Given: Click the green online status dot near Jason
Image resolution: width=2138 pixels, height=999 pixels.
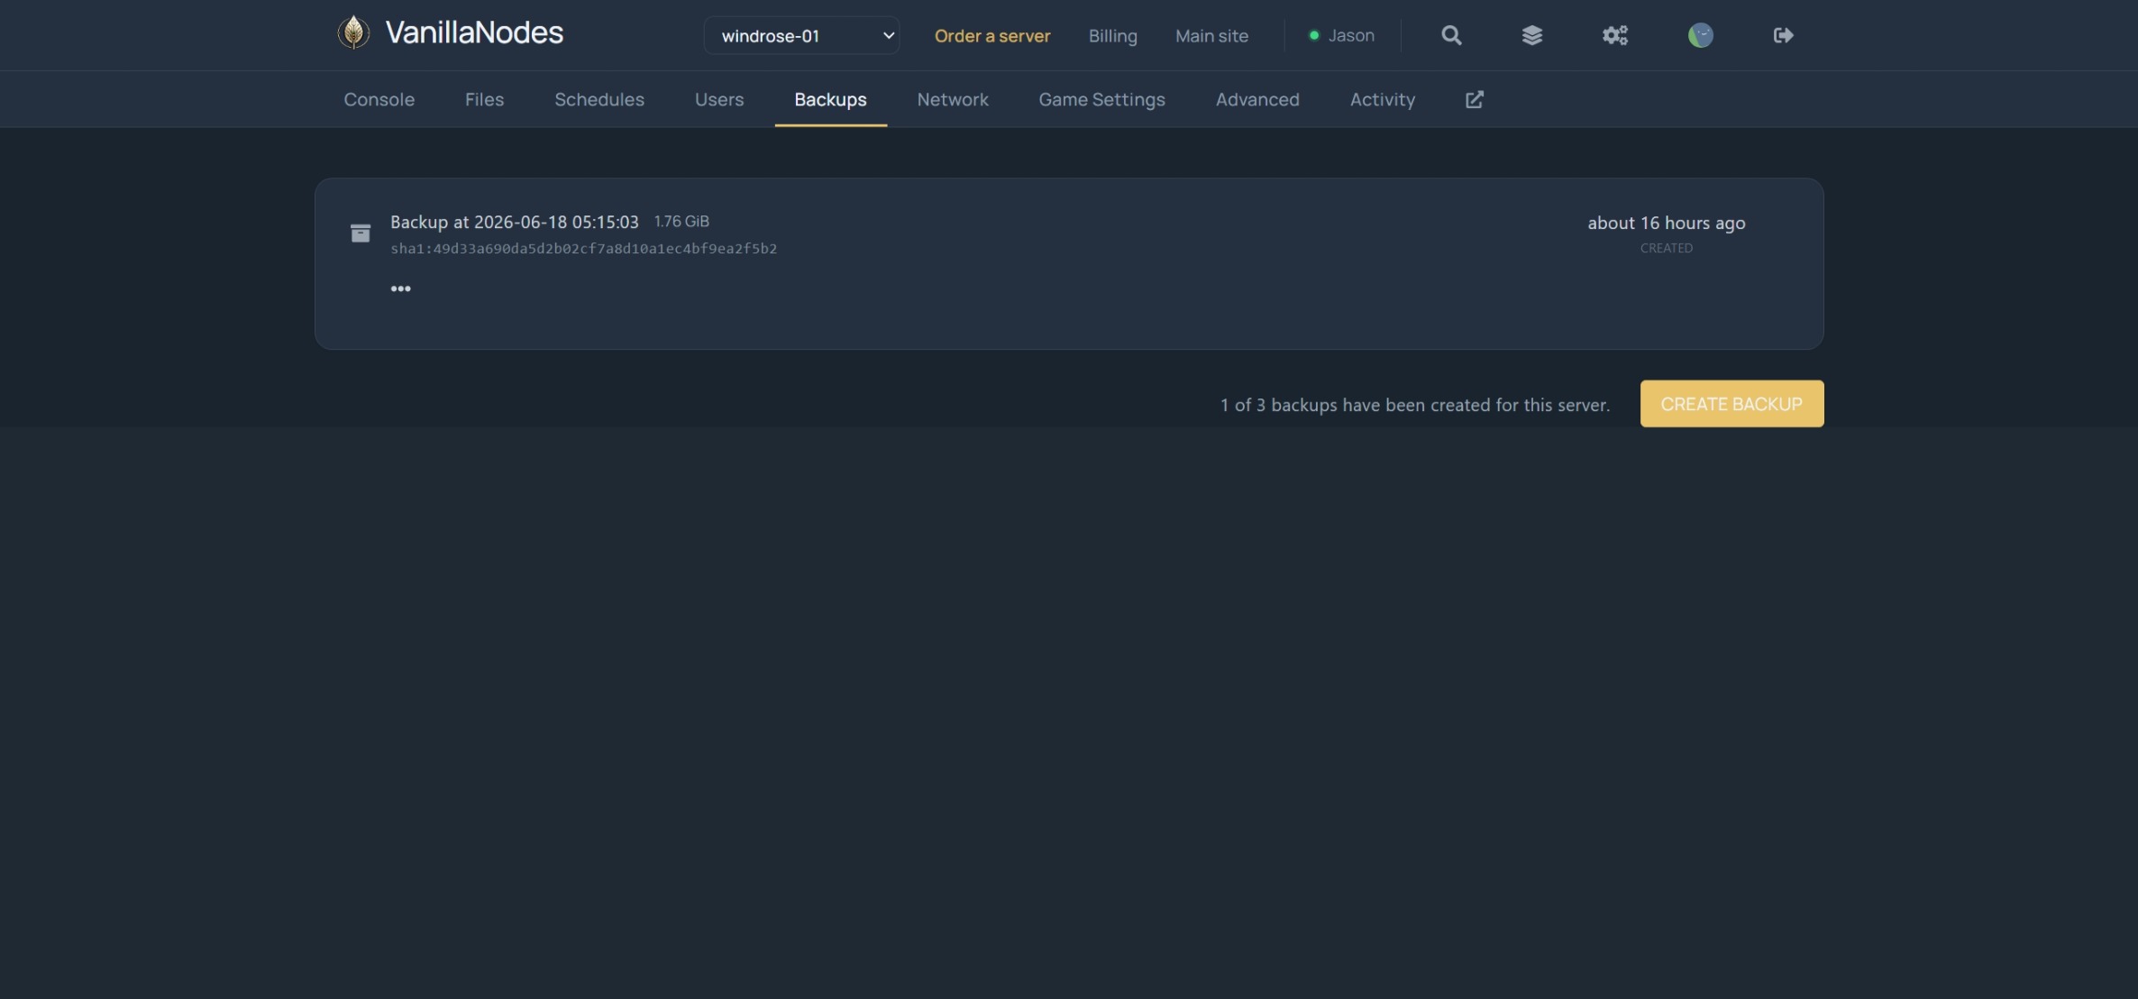Looking at the screenshot, I should click(1313, 35).
